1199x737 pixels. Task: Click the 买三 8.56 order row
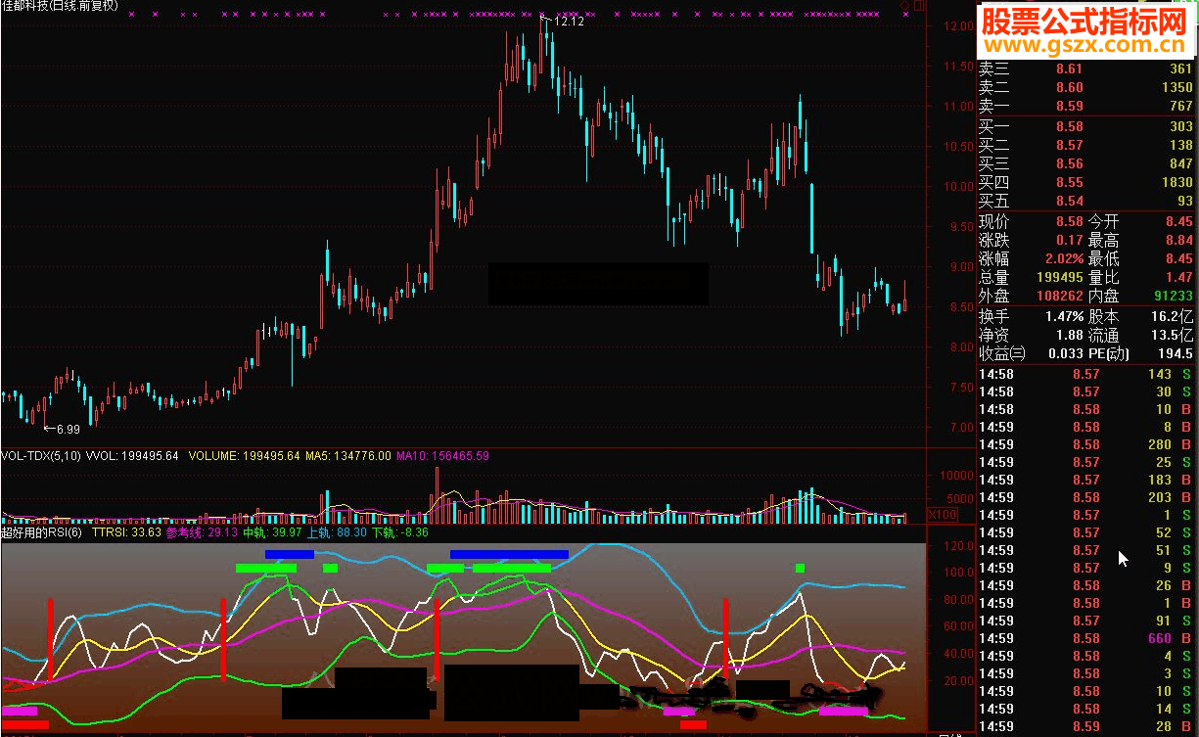pyautogui.click(x=1086, y=163)
